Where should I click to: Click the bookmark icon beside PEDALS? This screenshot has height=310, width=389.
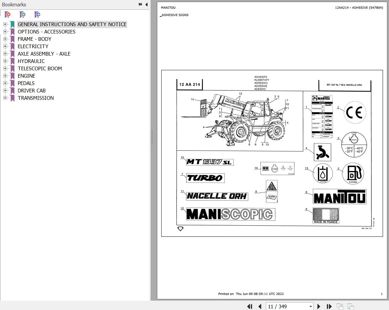pyautogui.click(x=12, y=83)
